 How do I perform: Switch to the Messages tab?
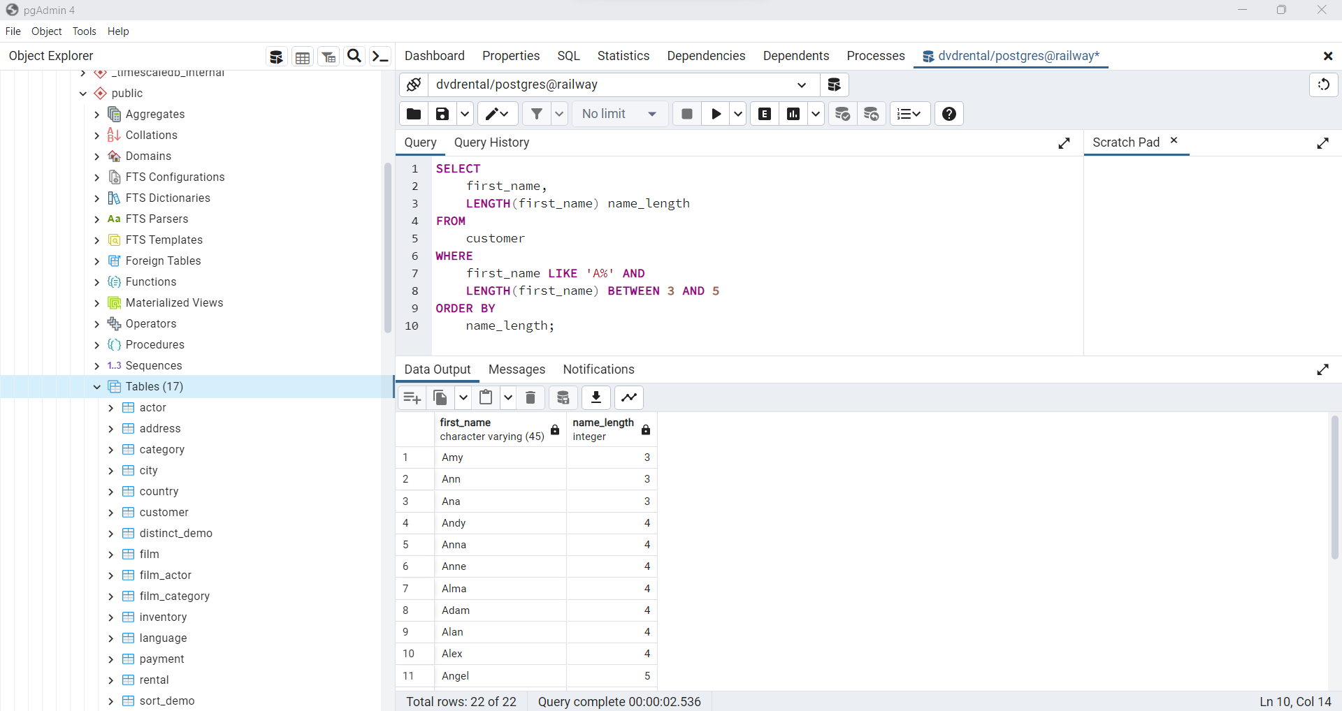click(x=517, y=369)
